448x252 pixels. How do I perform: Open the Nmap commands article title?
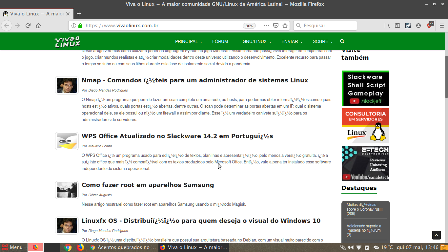195,80
